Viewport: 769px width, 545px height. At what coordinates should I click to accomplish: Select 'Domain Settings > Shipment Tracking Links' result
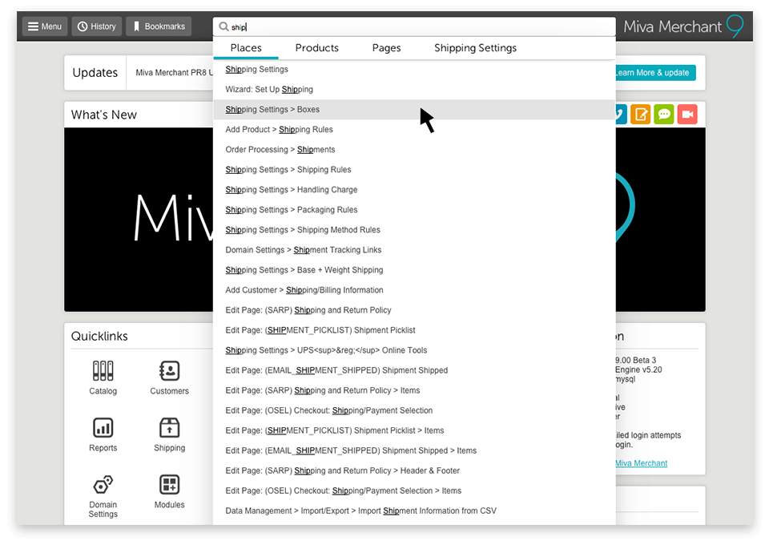414,250
